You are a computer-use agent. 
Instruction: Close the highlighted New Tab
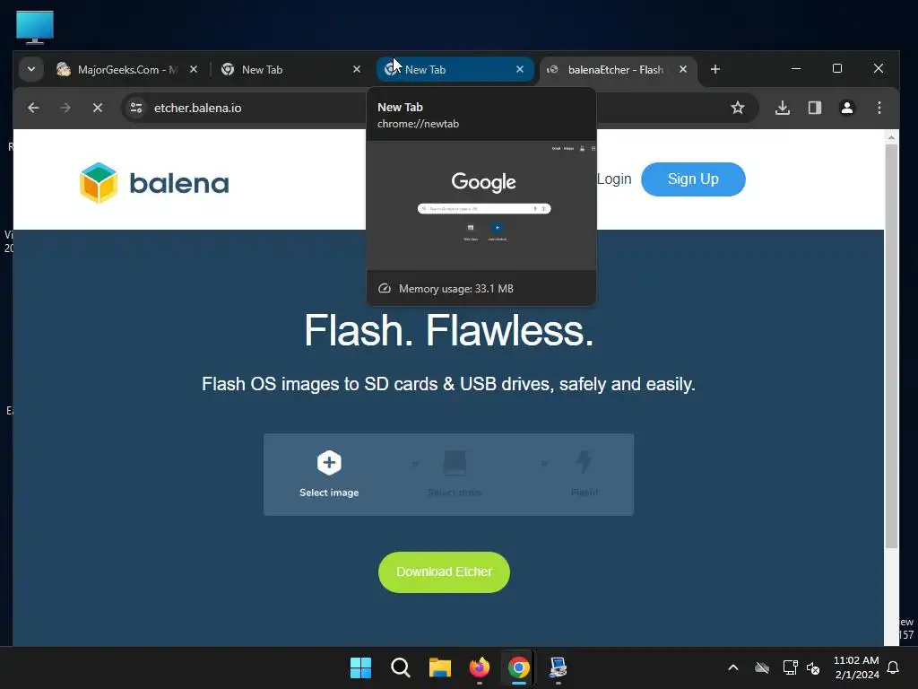tap(520, 69)
